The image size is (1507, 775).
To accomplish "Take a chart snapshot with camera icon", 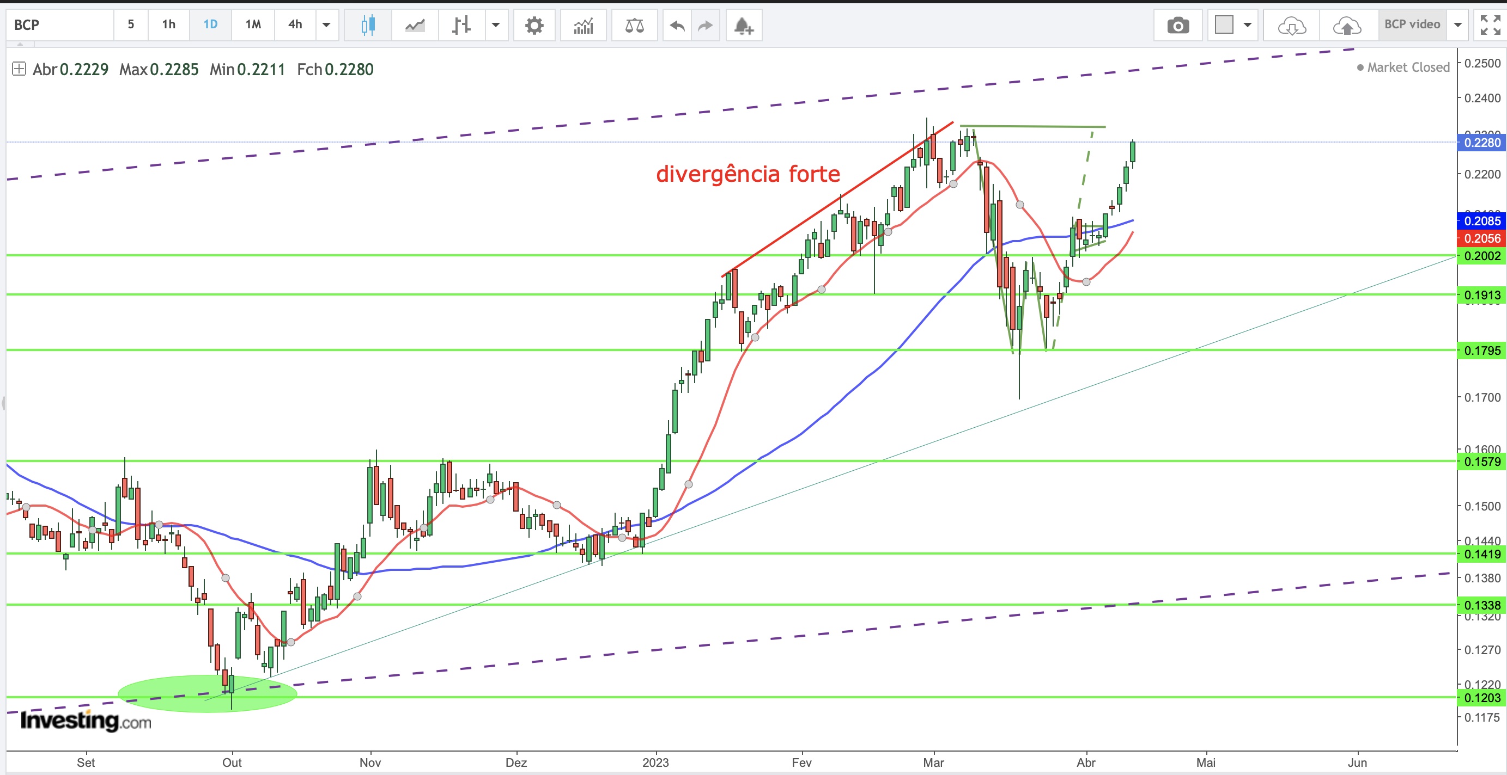I will point(1177,25).
